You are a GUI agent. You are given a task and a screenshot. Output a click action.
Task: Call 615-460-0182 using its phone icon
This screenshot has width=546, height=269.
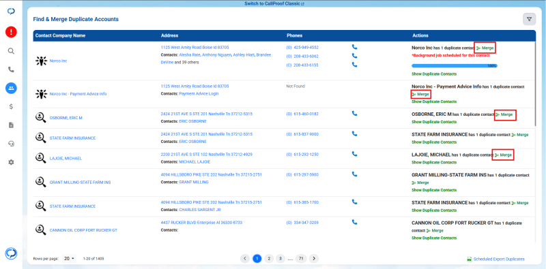pos(354,113)
